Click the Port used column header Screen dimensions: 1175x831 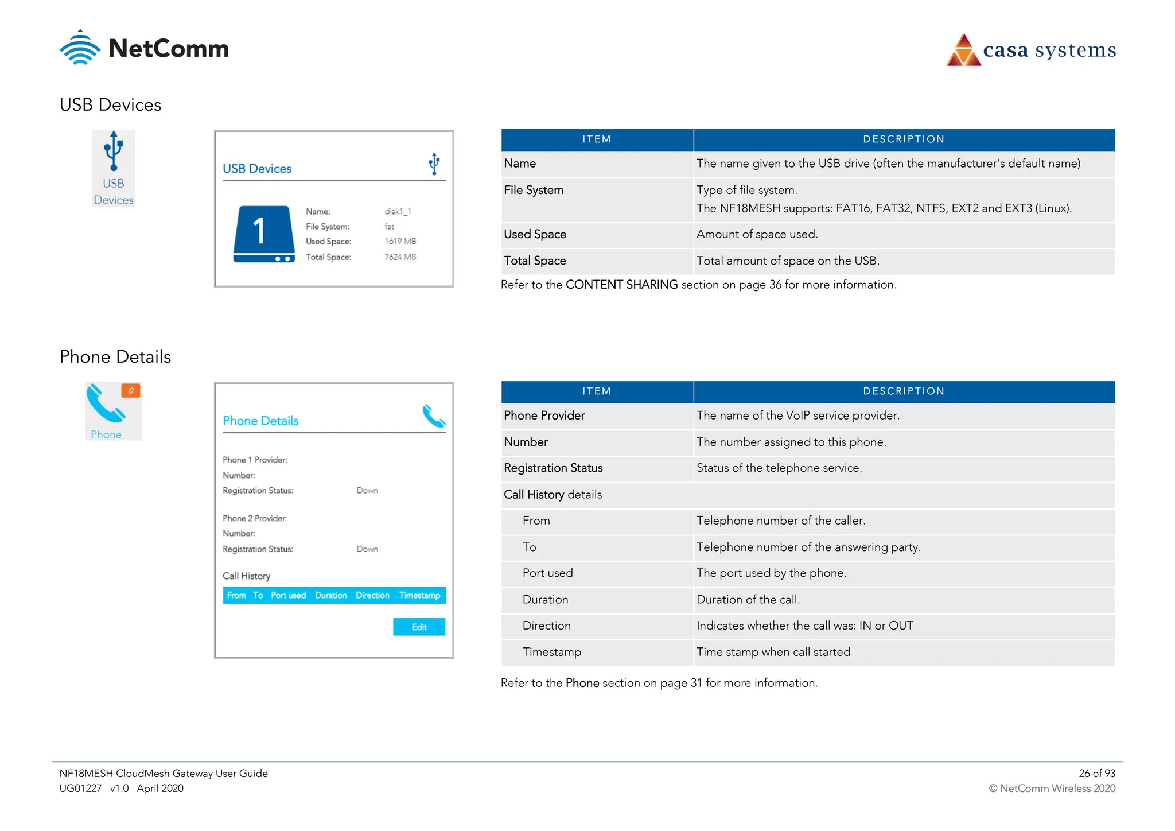[288, 596]
